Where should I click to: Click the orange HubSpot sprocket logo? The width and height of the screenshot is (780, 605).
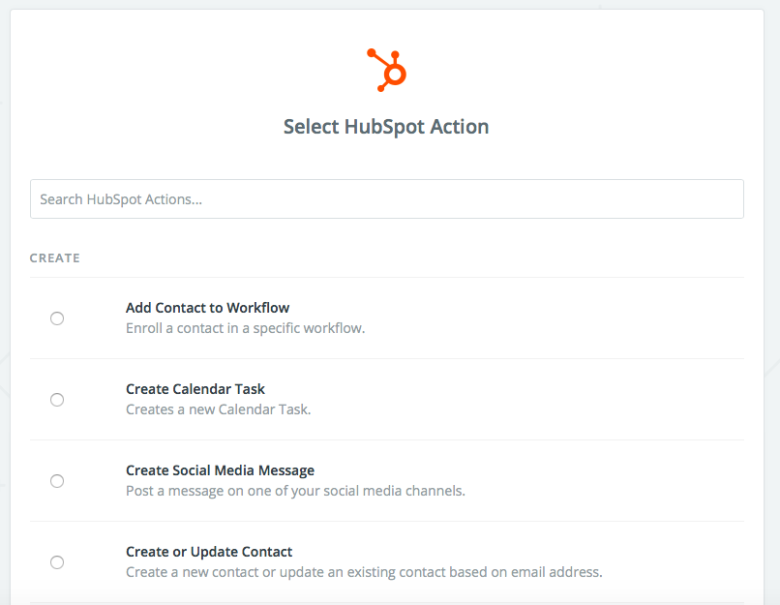click(x=387, y=70)
